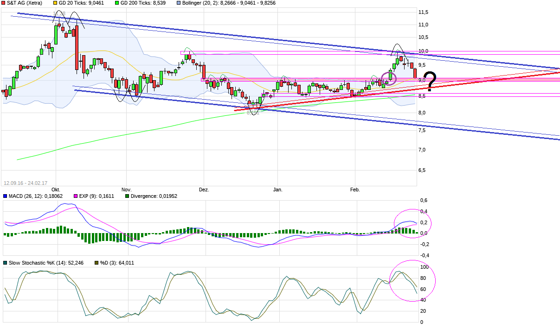Click the red S&T AG (Xetra) legend square

point(4,3)
